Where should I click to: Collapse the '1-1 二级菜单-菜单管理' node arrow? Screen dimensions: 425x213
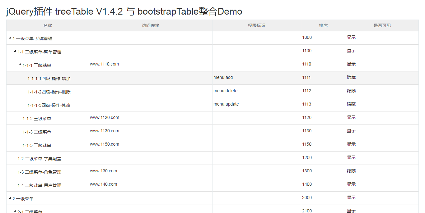tap(15, 51)
